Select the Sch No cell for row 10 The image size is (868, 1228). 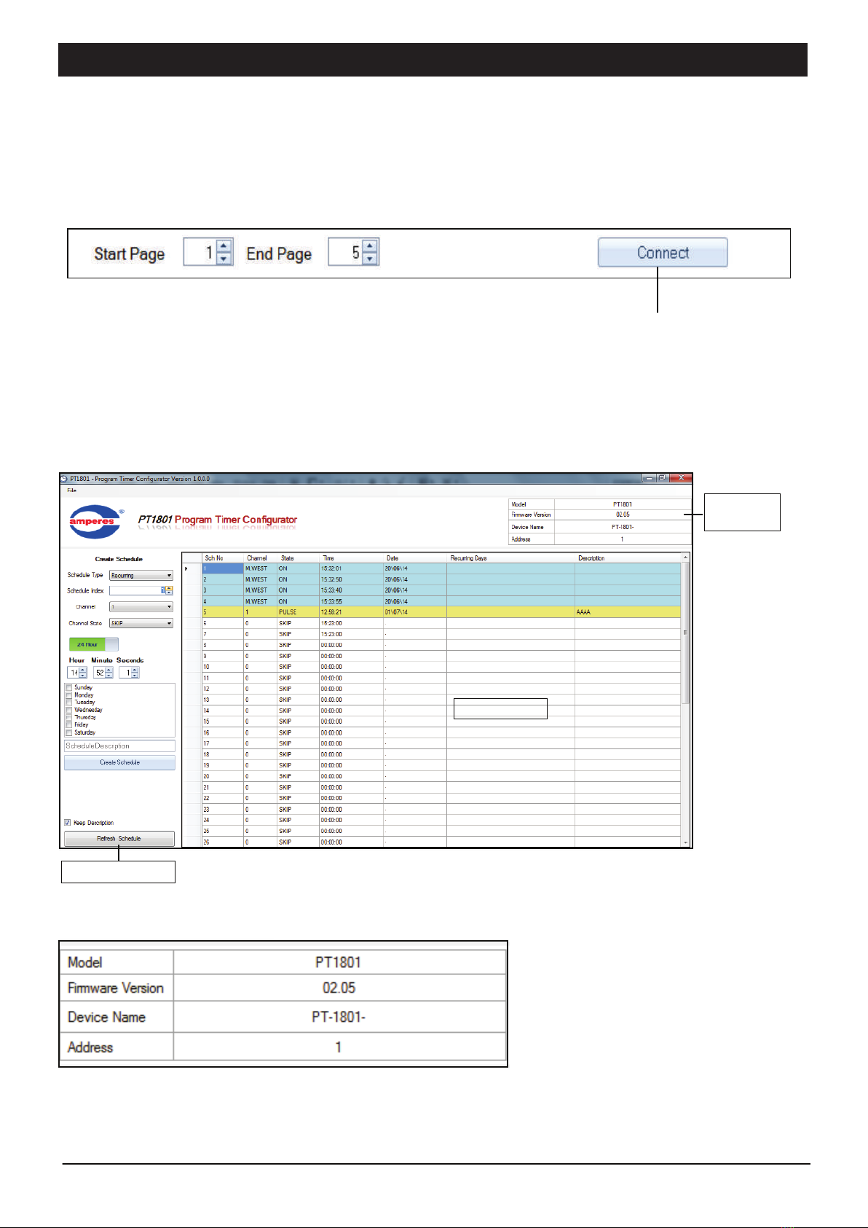(223, 667)
